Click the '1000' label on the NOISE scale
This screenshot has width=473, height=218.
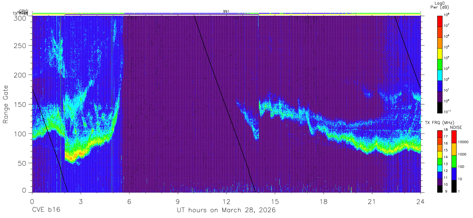coord(463,155)
